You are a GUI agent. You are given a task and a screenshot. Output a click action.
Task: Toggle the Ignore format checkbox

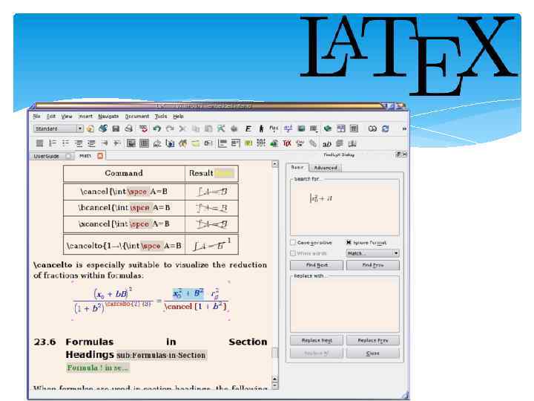coord(349,242)
